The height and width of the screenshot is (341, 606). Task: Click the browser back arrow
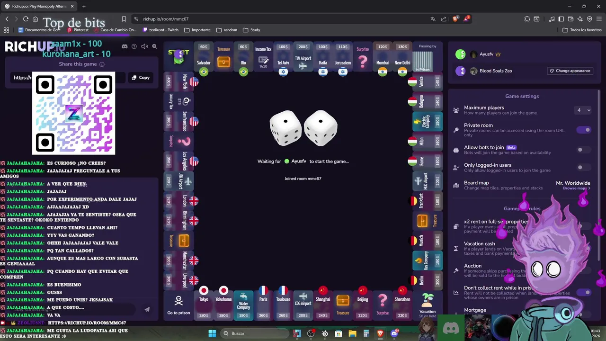[7, 19]
